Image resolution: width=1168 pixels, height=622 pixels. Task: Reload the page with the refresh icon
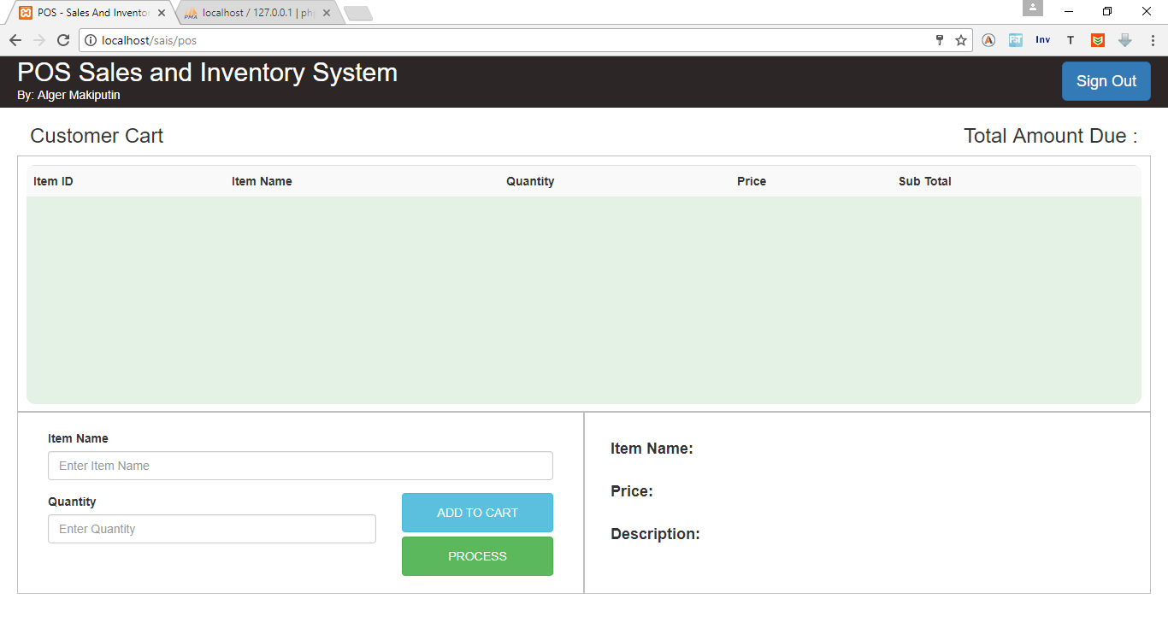tap(63, 40)
